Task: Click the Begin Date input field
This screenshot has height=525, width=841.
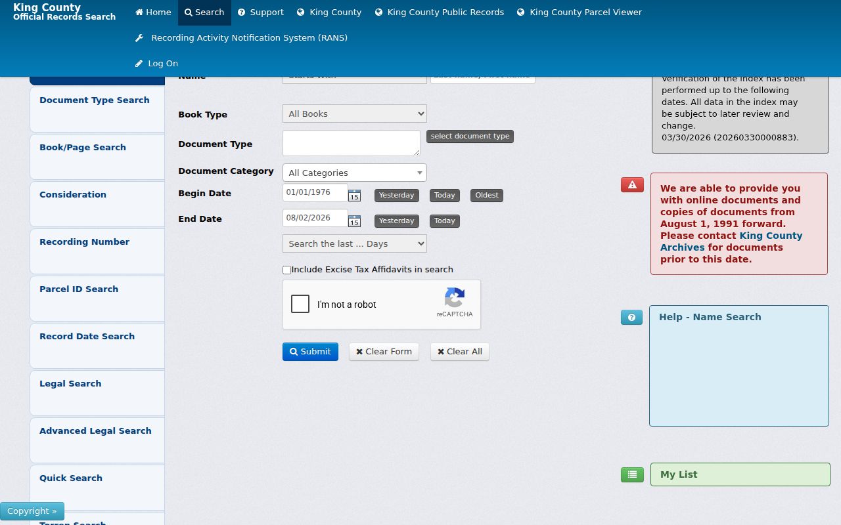Action: 315,192
